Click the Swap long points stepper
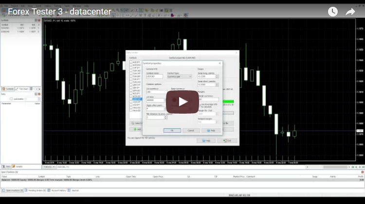 [217, 76]
